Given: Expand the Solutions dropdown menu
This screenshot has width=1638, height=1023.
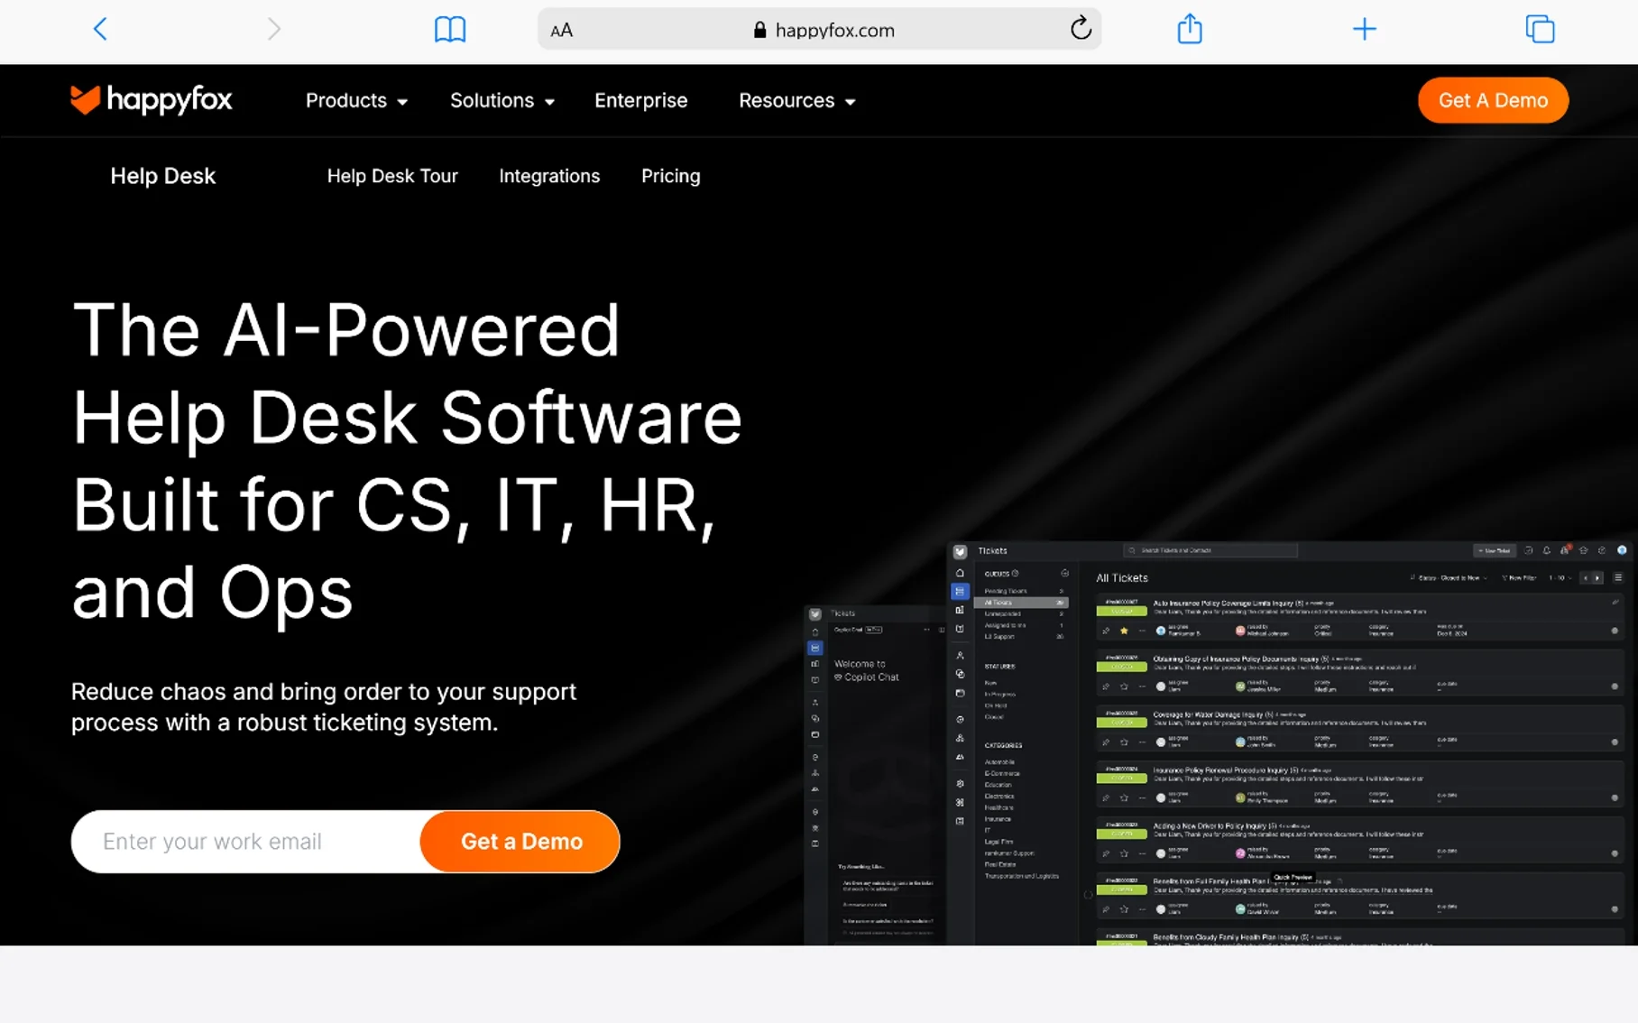Looking at the screenshot, I should point(502,100).
